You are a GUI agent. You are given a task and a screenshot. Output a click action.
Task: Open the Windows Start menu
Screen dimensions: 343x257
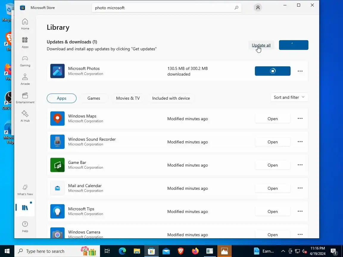[x=7, y=251]
